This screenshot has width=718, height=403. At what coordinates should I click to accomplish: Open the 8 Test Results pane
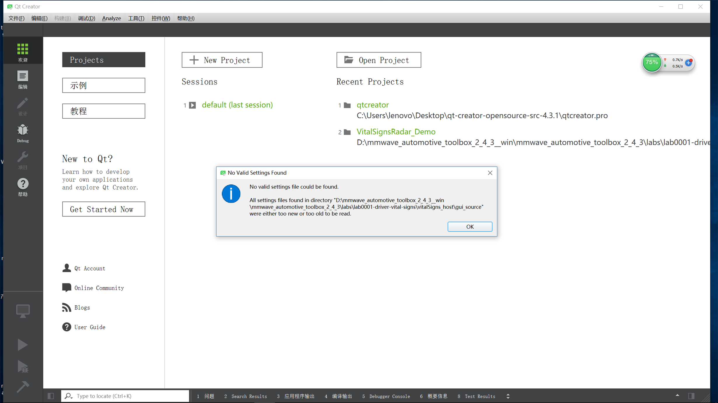[476, 396]
